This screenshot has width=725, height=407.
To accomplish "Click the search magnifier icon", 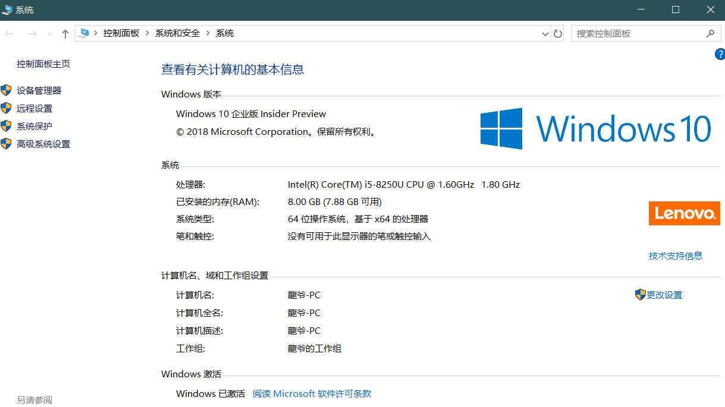I will click(x=710, y=34).
